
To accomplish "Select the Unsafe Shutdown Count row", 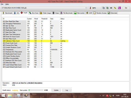I will (35, 47).
